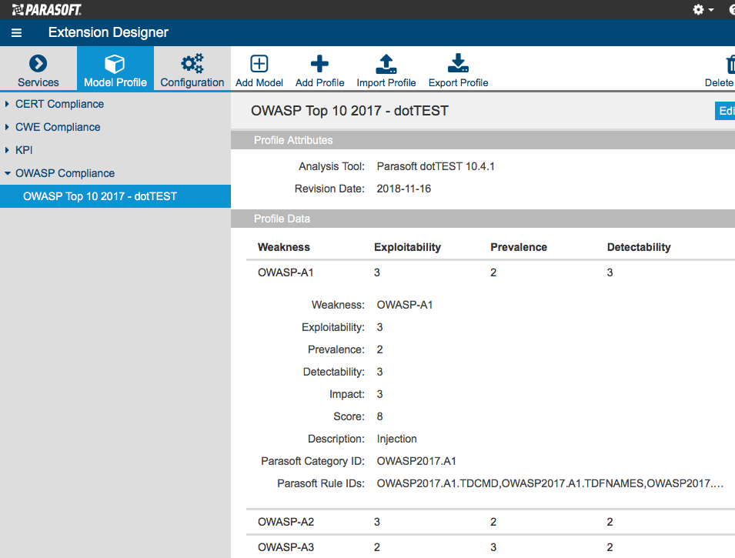735x558 pixels.
Task: Select CWE Compliance in the sidebar
Action: (x=58, y=127)
